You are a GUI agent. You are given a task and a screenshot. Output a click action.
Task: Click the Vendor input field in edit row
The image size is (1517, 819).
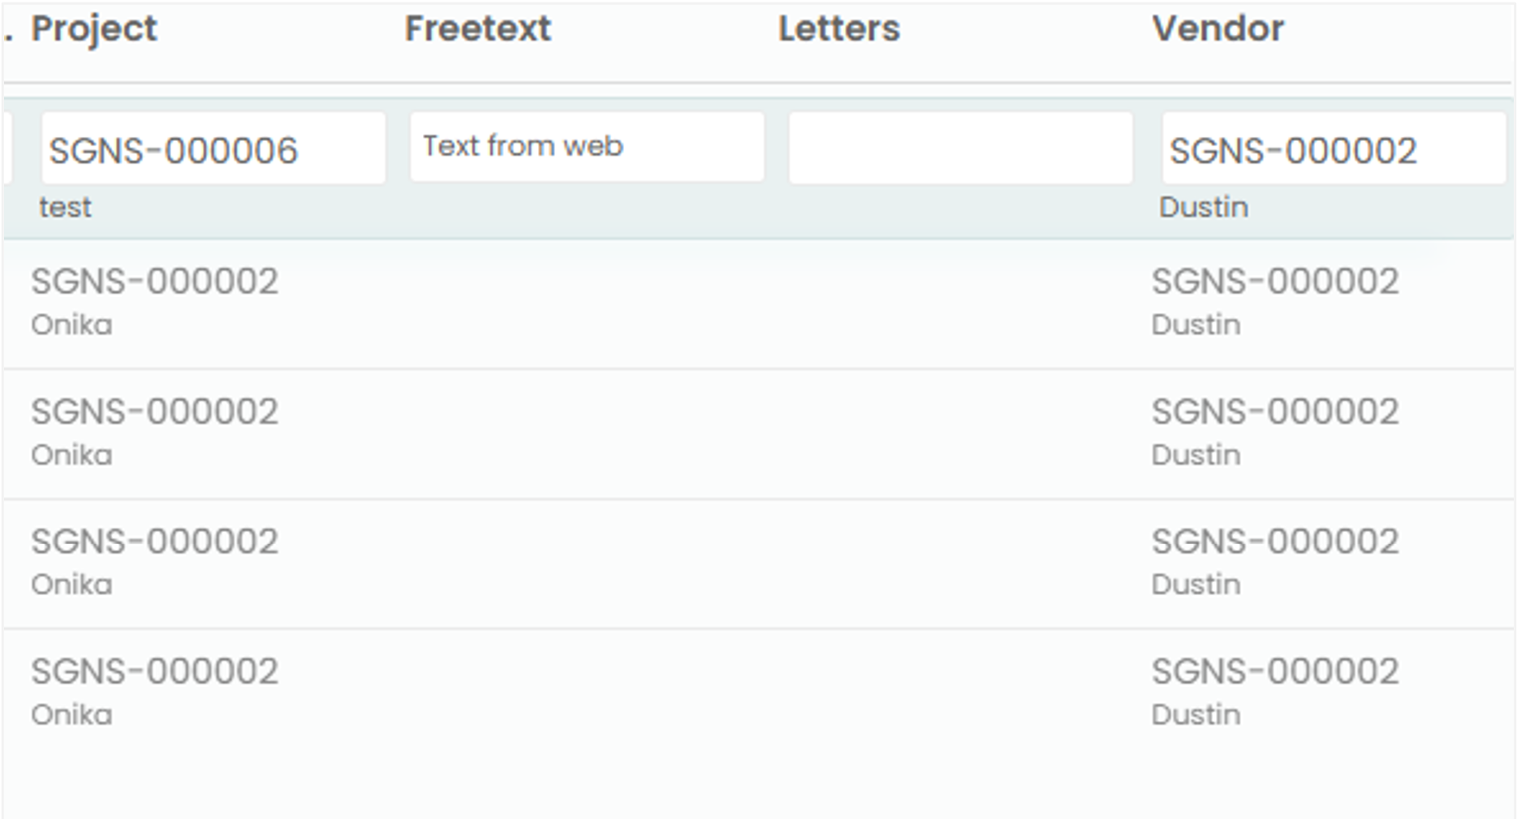coord(1333,149)
